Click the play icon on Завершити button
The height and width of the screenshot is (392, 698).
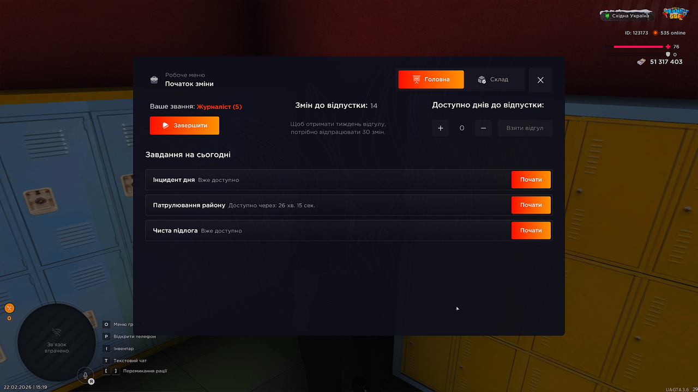click(x=166, y=125)
